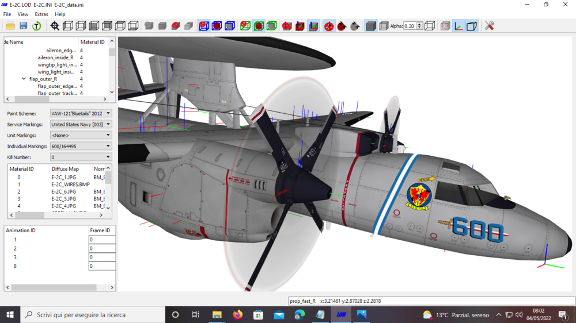Select the fourth cube view icon
The height and width of the screenshot is (323, 576).
(107, 26)
